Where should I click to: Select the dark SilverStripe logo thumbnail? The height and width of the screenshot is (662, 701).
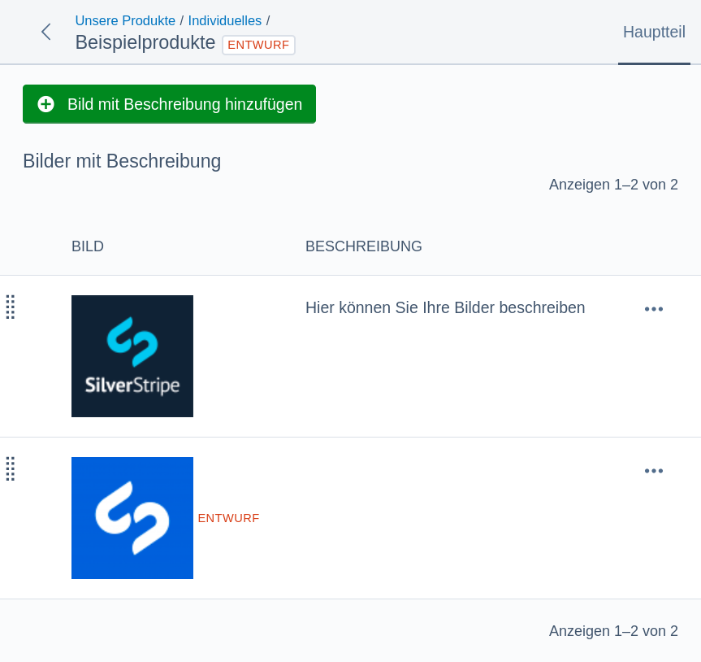click(132, 356)
